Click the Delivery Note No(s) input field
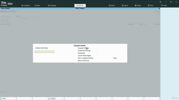 coord(44,52)
